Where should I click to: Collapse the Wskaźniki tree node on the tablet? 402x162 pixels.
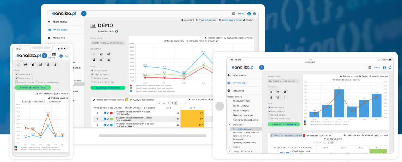(x=229, y=125)
